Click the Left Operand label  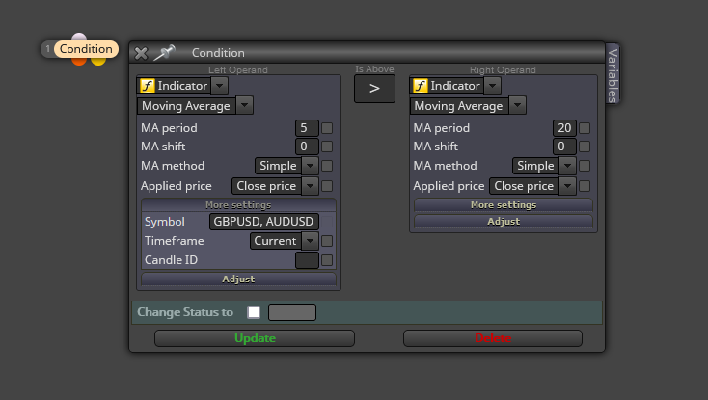pos(238,70)
